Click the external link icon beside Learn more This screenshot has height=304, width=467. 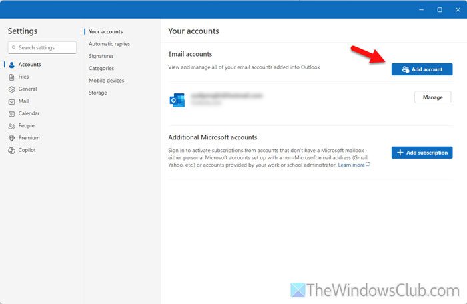(368, 164)
